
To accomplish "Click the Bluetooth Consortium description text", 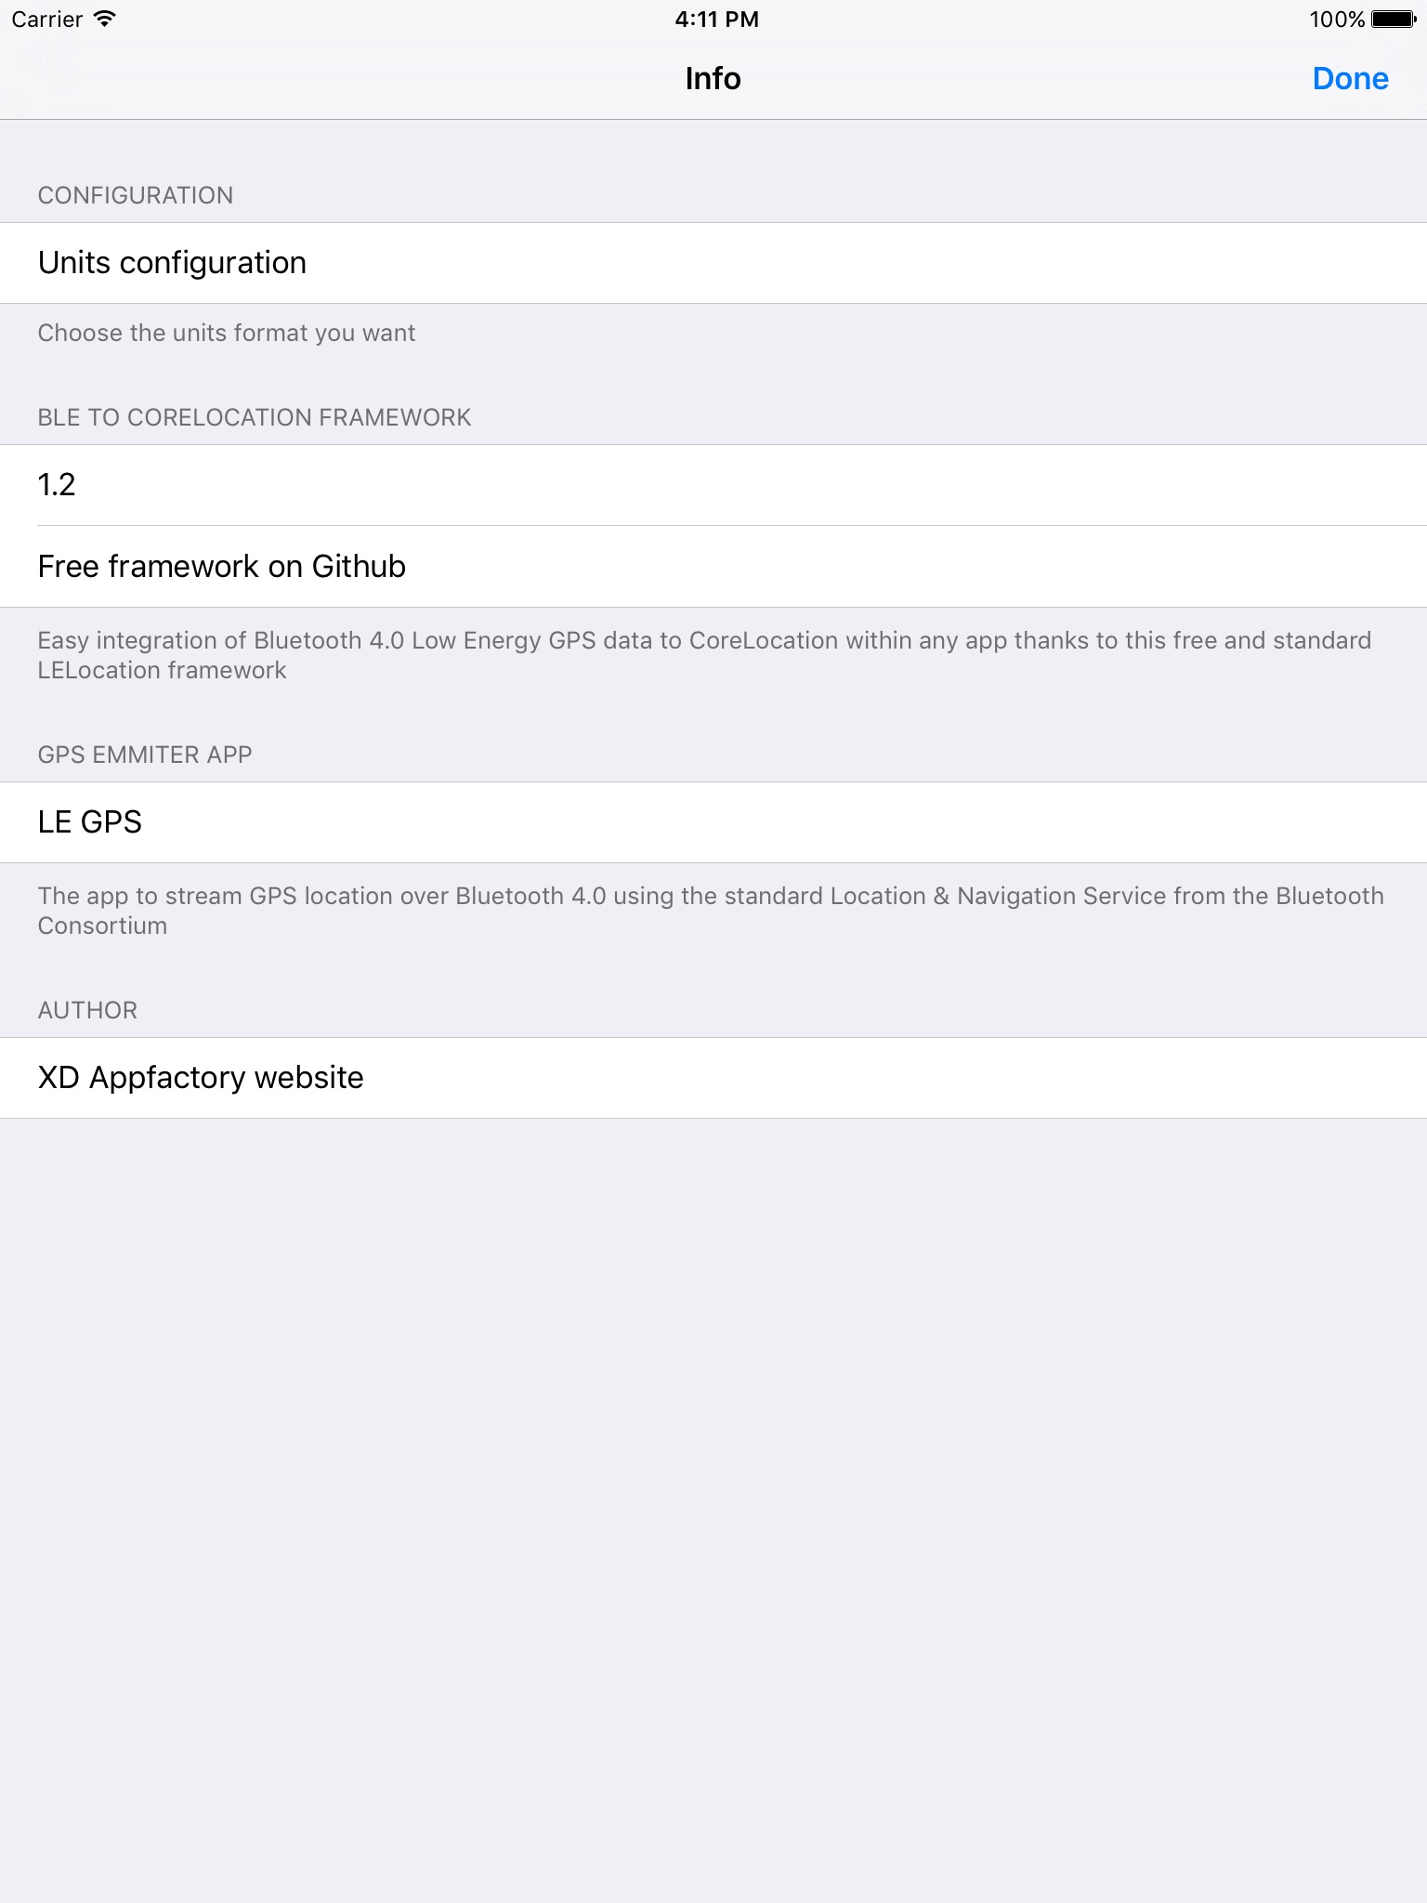I will 711,911.
